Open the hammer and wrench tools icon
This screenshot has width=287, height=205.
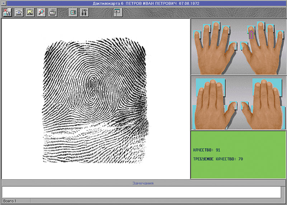coord(85,13)
